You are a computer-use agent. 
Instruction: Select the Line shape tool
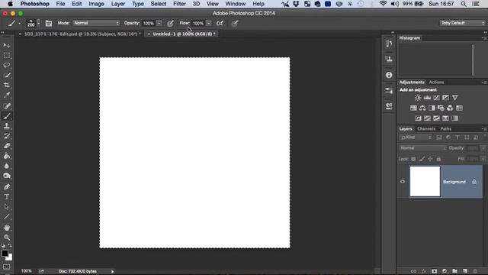point(7,217)
